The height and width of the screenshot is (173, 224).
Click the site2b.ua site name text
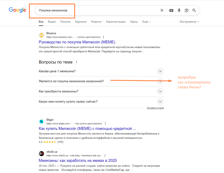[x=52, y=152]
